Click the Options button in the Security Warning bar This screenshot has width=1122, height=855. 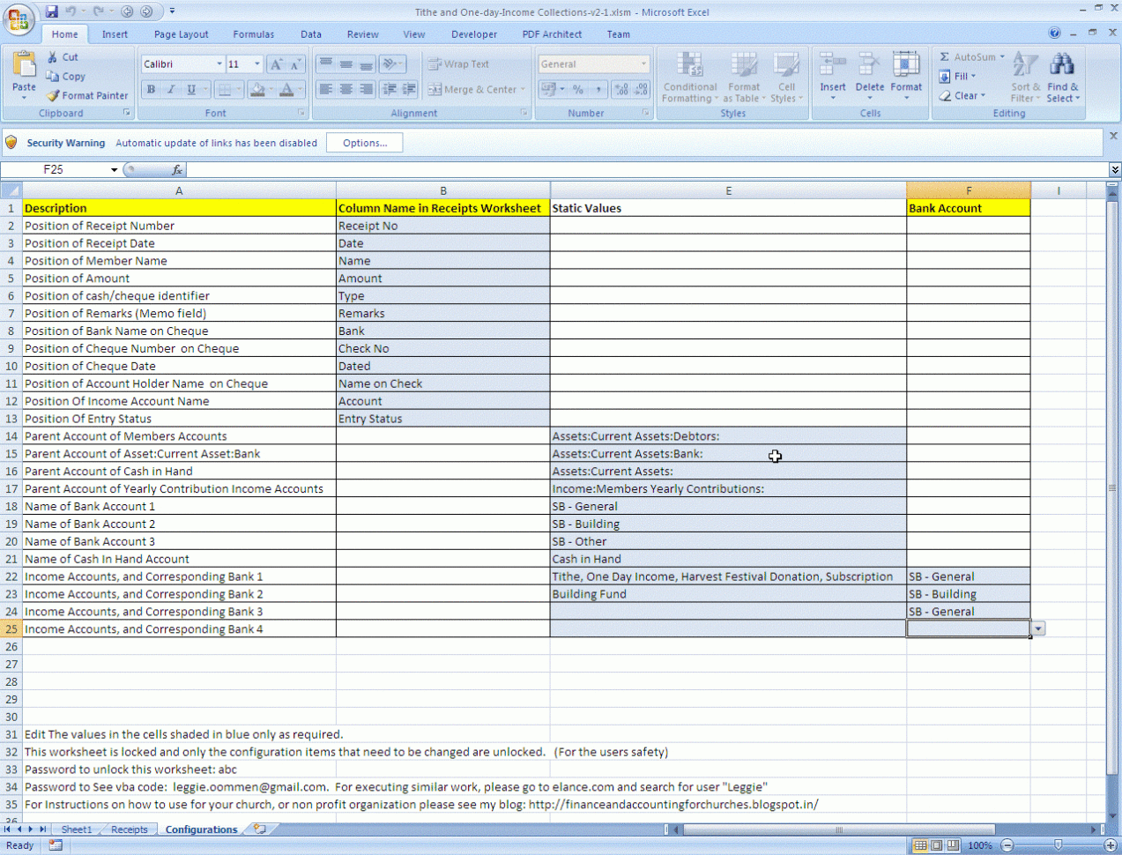[x=364, y=142]
